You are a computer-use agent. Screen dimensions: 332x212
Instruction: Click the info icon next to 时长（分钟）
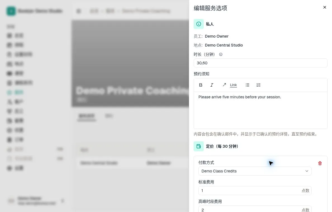(220, 55)
